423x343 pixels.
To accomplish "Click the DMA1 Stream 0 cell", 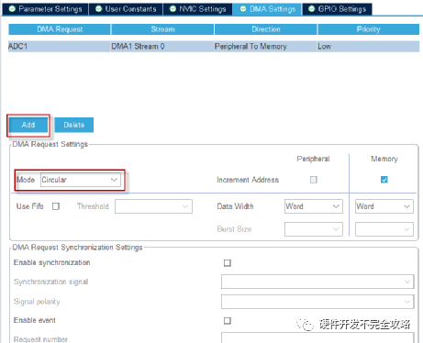I will 162,47.
